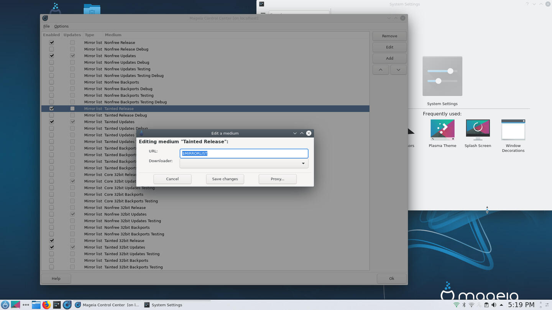Open the Mageia Control Center launcher icon
The width and height of the screenshot is (552, 310).
pos(67,305)
